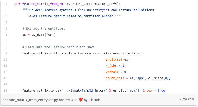Select line number 15
Viewport: 198px width, 107px height.
[5, 91]
